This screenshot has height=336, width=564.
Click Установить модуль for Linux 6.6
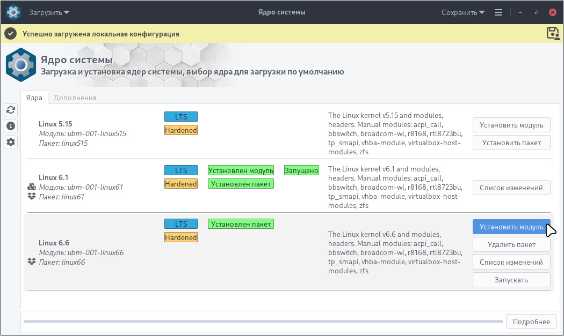(511, 227)
